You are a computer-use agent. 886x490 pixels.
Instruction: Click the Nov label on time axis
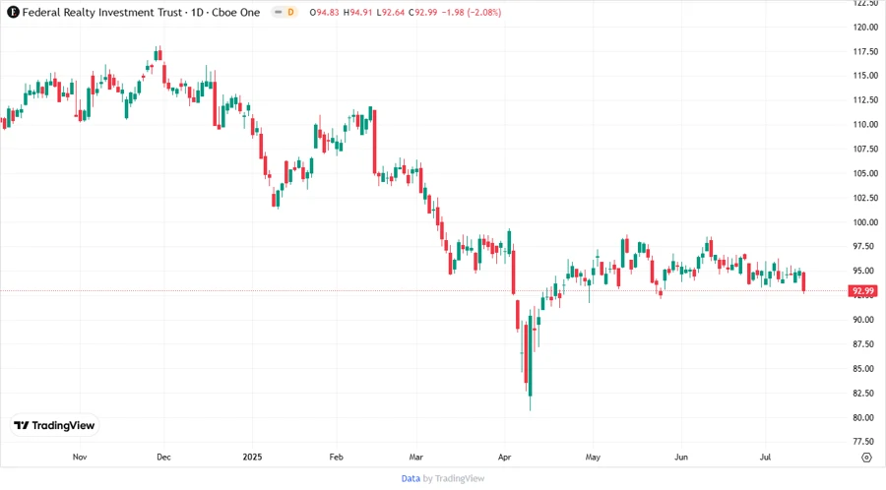click(80, 457)
